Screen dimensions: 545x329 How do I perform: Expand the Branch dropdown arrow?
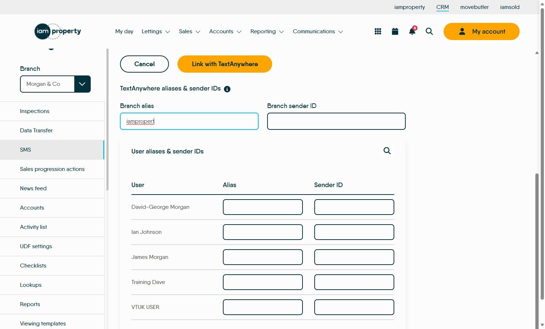pyautogui.click(x=82, y=84)
